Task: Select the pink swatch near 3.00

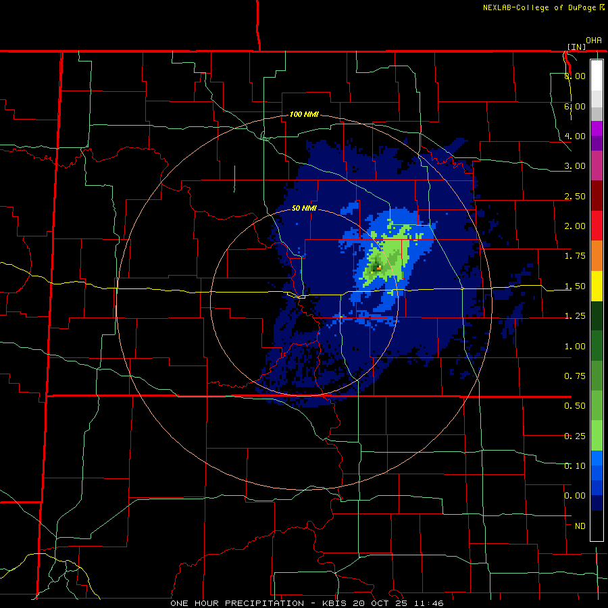Action: 597,166
